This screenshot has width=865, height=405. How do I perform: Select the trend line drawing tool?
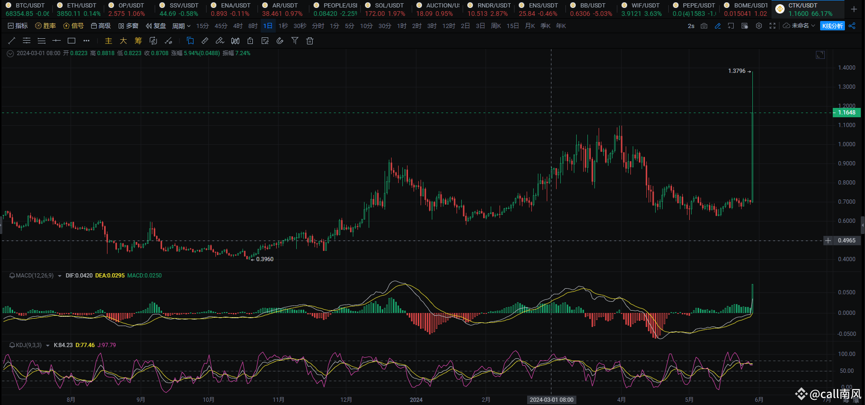12,41
